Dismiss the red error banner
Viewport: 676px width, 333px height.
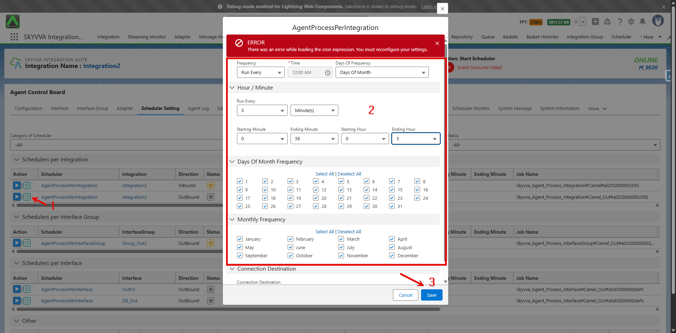point(437,43)
